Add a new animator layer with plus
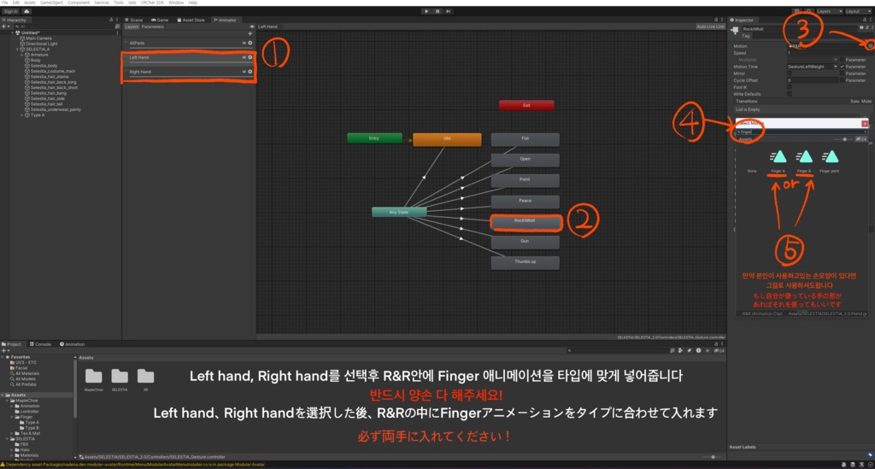Viewport: 875px width, 469px height. pos(250,33)
